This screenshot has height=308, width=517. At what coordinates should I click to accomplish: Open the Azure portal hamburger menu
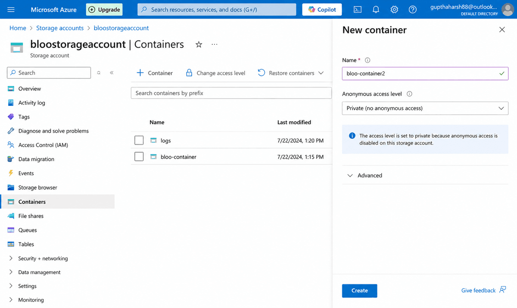pos(11,9)
